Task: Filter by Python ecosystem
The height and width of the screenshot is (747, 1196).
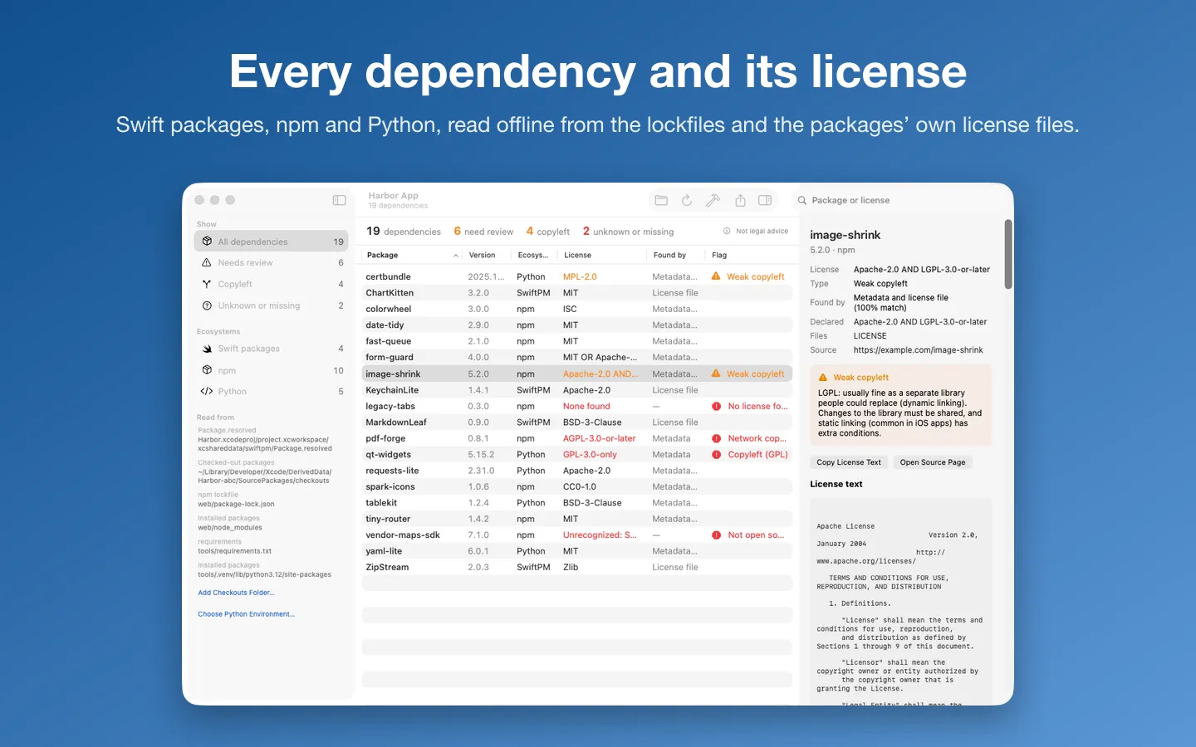Action: point(271,392)
